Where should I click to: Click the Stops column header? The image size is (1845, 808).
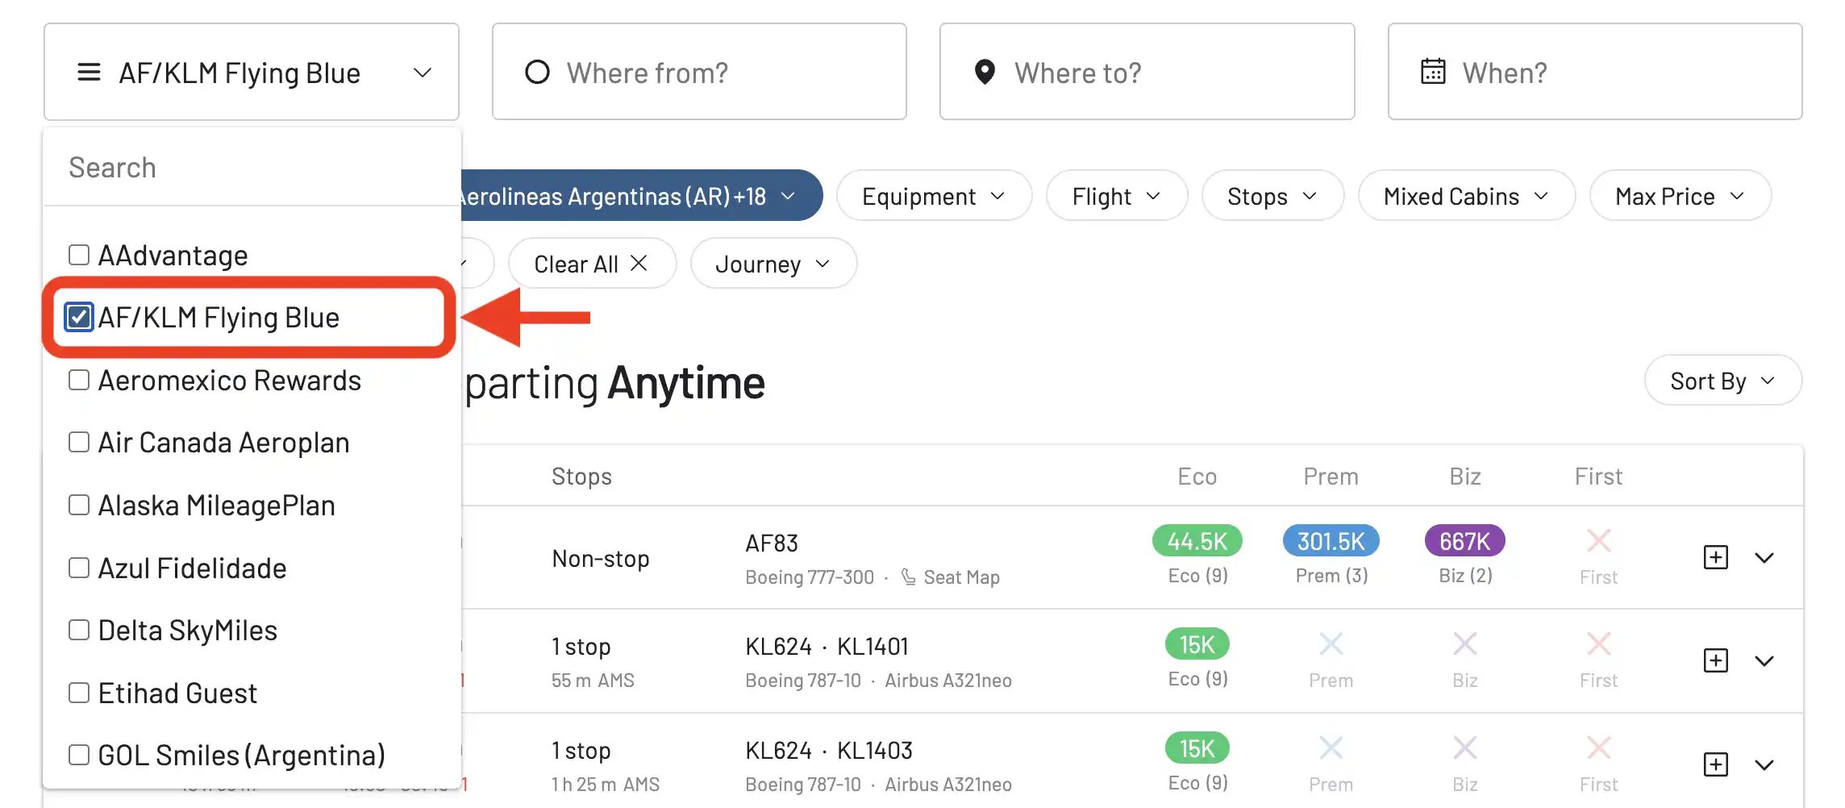[581, 476]
